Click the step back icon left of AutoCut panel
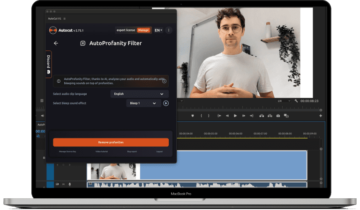The height and width of the screenshot is (210, 360). point(42,116)
